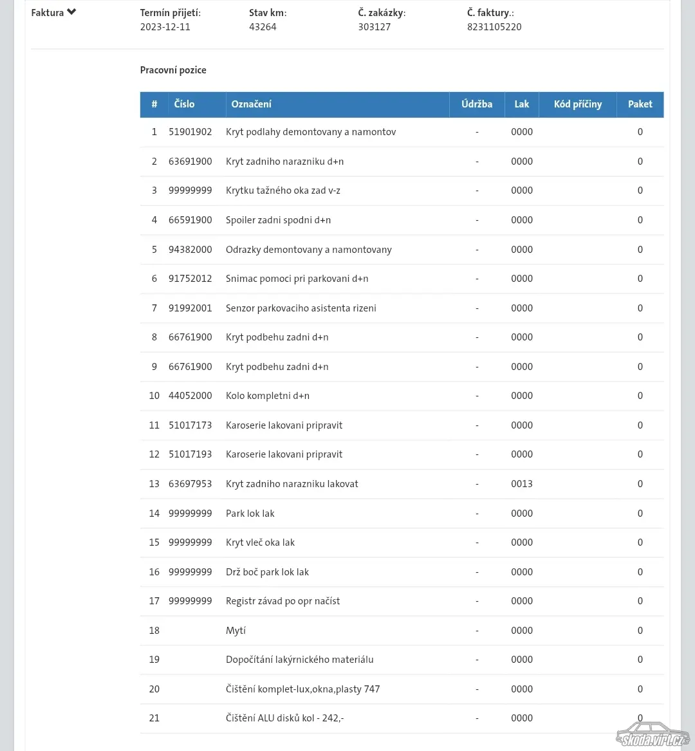The height and width of the screenshot is (751, 695).
Task: Select the Mytí row
Action: 402,630
